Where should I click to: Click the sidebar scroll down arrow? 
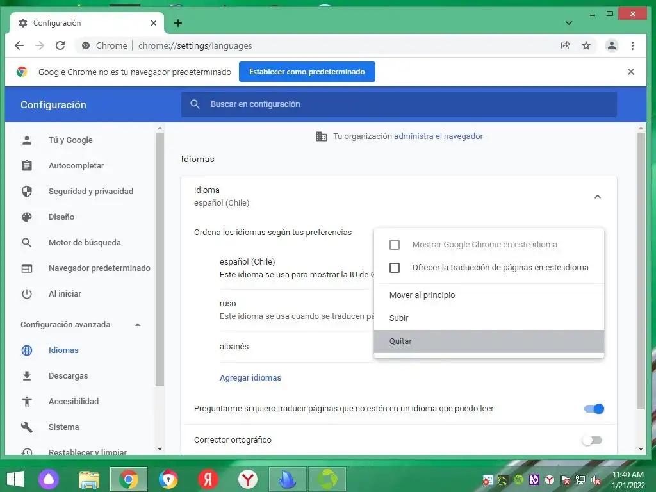click(160, 449)
